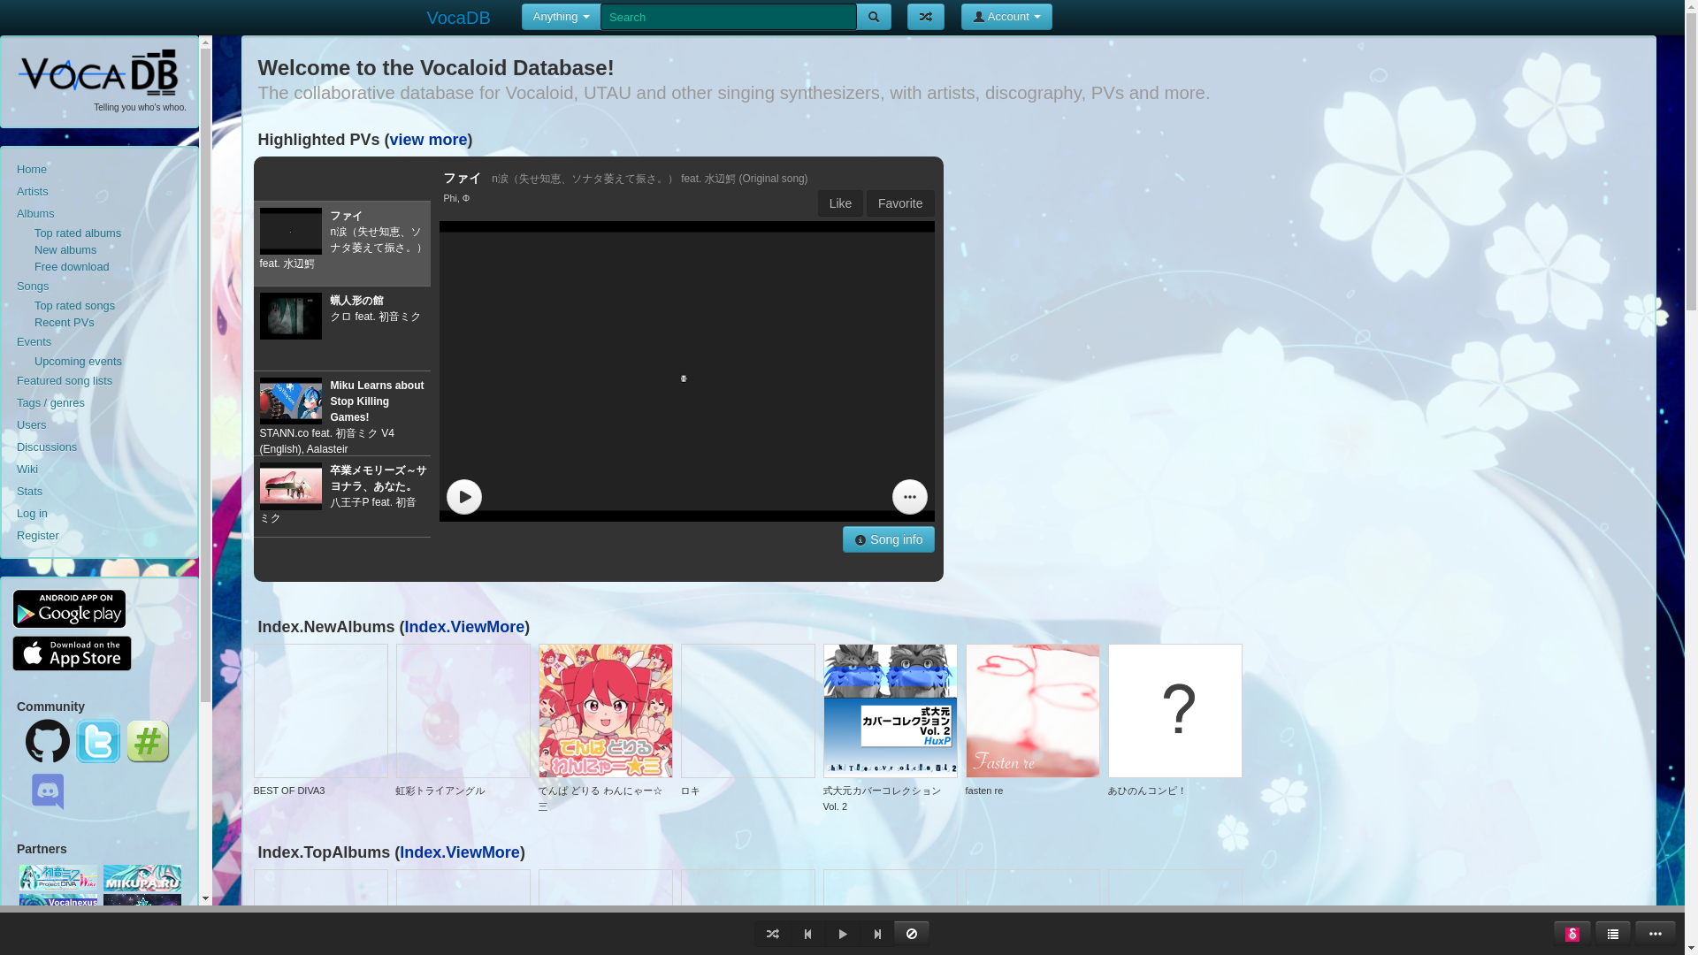The width and height of the screenshot is (1698, 955).
Task: Open the Twitter community icon
Action: coord(98,741)
